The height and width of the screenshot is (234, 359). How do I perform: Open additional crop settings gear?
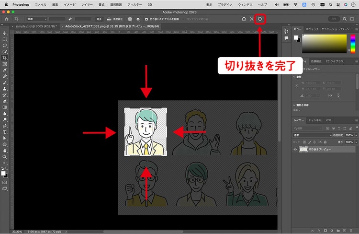138,19
